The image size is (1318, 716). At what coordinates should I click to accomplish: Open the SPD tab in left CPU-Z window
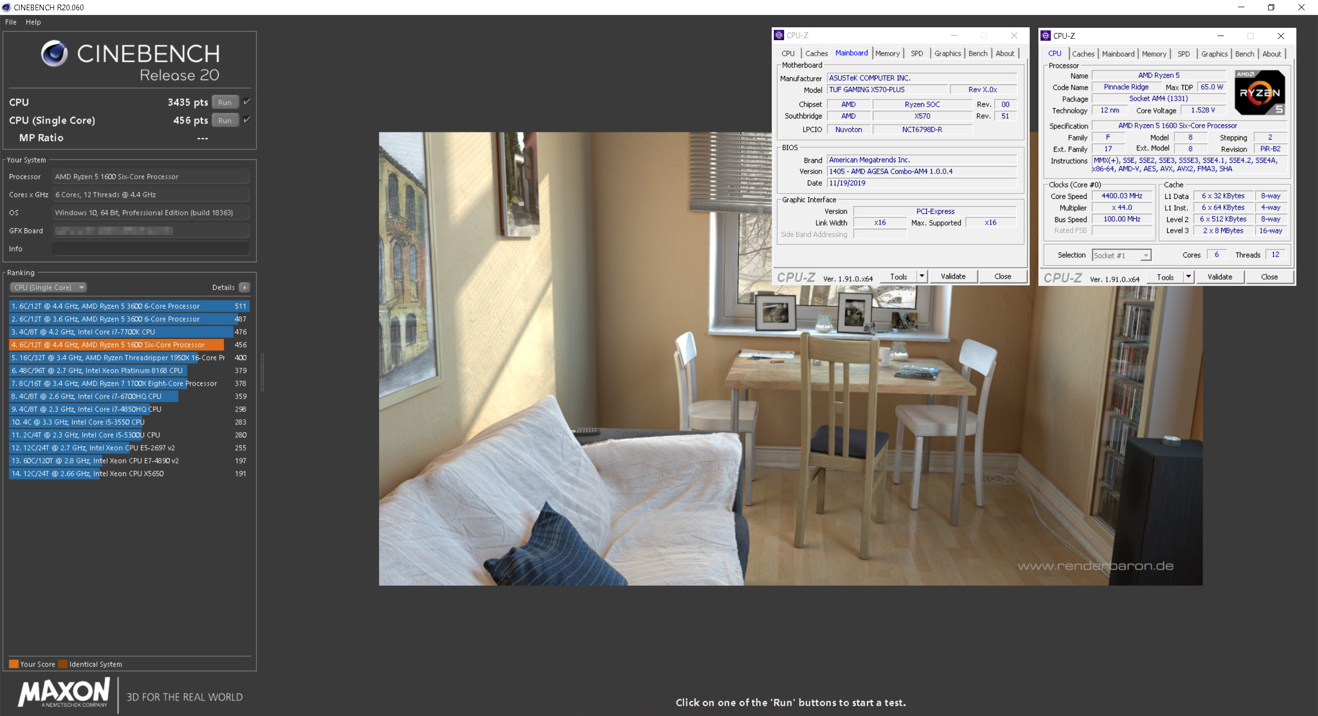tap(917, 54)
